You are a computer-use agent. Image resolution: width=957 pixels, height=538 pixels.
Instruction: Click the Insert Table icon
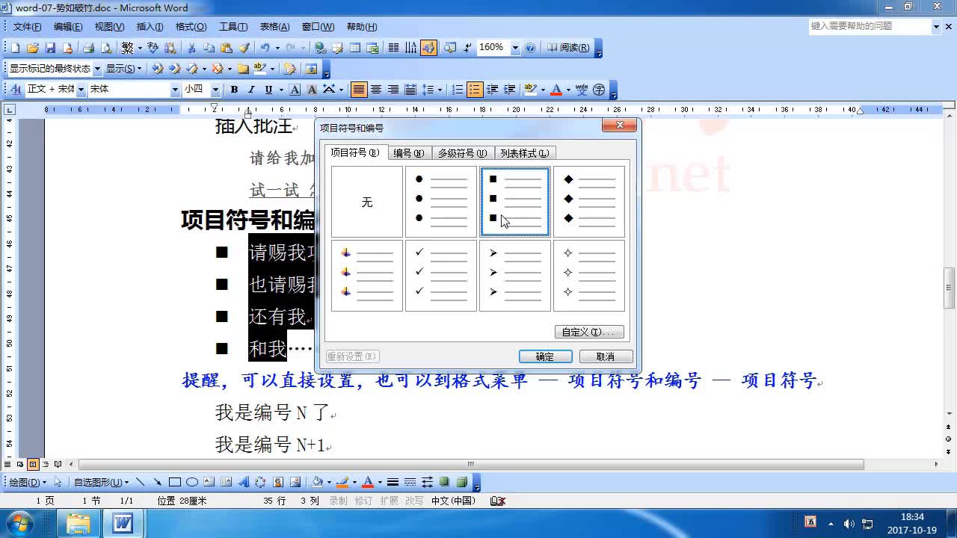coord(354,48)
